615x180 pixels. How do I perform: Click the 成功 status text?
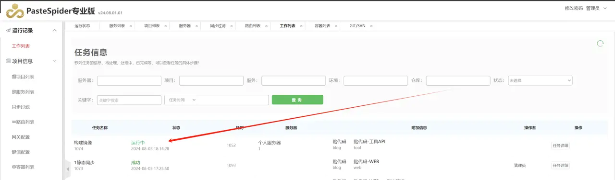coord(135,163)
